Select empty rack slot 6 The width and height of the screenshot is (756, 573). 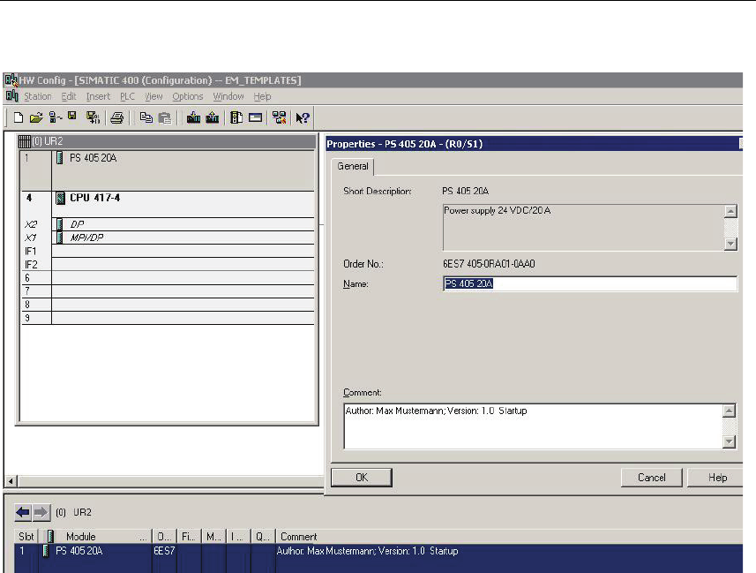coord(168,277)
